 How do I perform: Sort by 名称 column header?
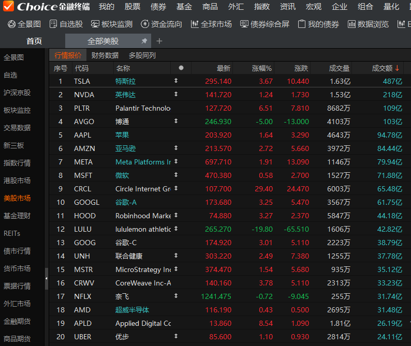click(123, 68)
